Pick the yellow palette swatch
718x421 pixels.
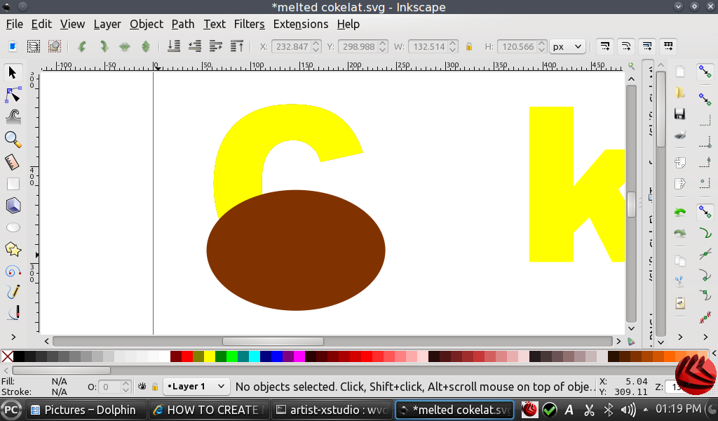click(209, 356)
